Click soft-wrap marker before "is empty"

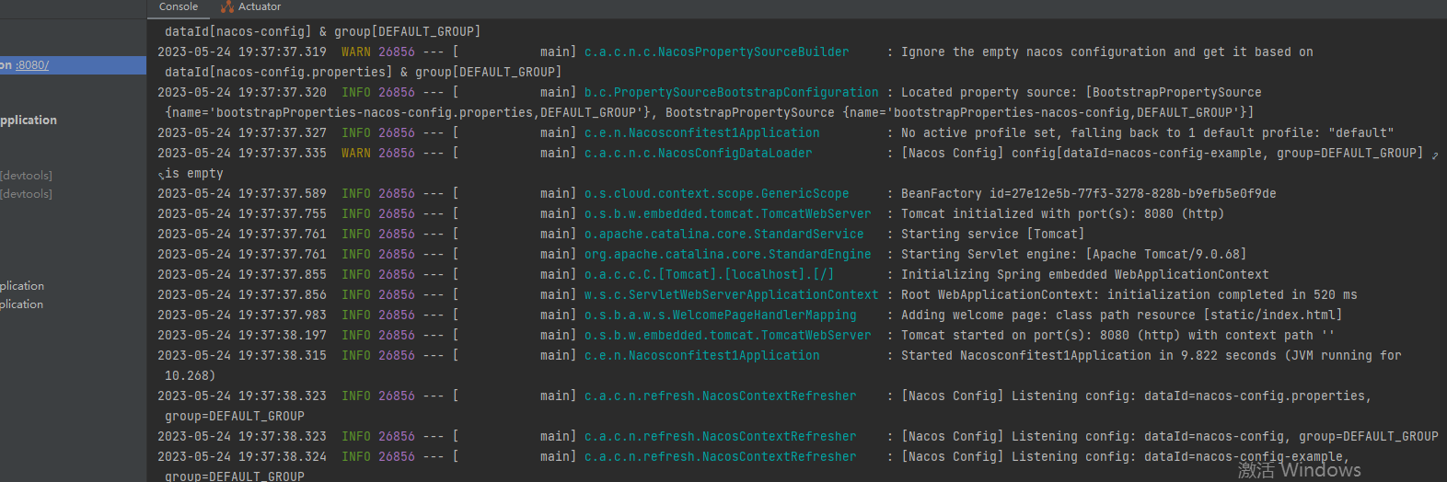coord(161,174)
